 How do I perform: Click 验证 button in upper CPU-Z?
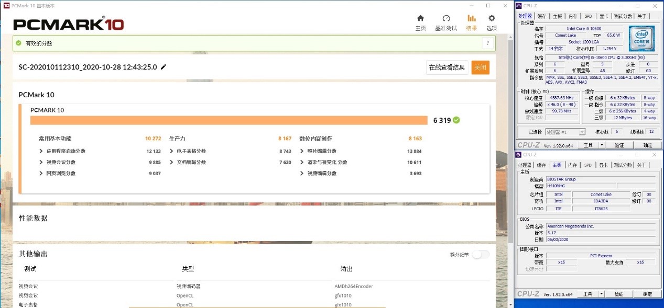(x=619, y=145)
